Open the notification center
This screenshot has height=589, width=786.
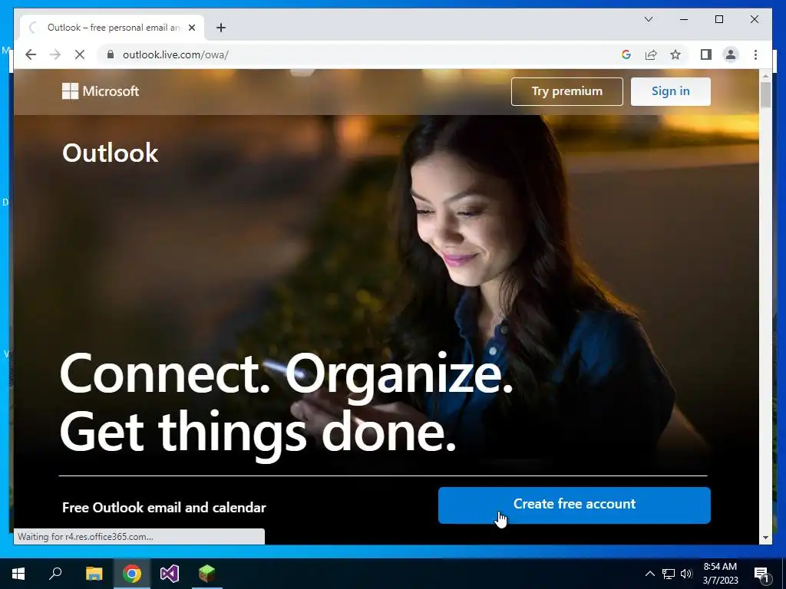(x=761, y=574)
